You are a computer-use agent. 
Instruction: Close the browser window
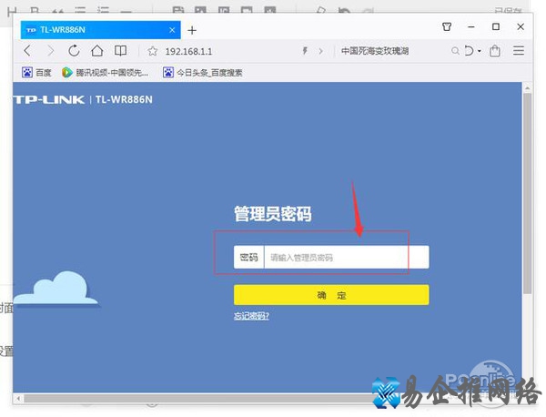521,26
